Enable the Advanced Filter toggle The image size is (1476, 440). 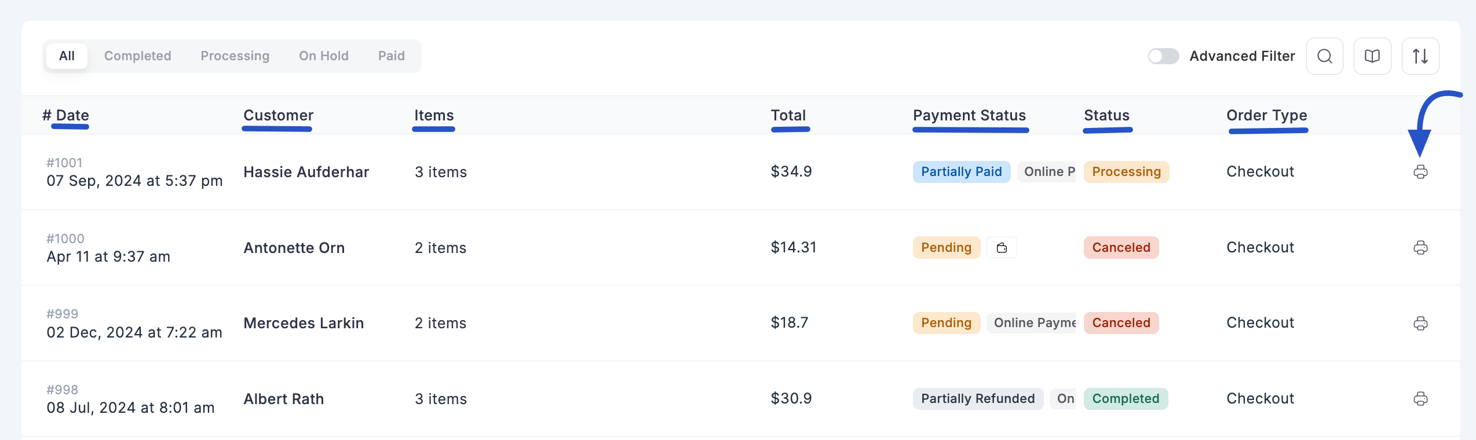1163,56
